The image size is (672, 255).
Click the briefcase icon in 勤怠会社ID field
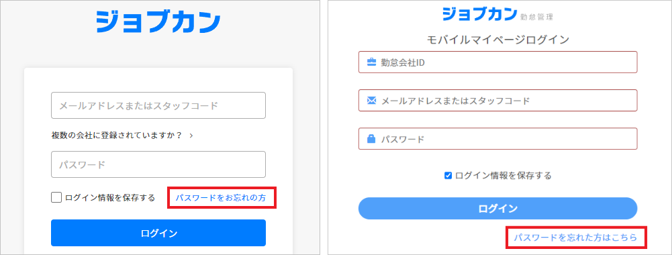point(371,62)
